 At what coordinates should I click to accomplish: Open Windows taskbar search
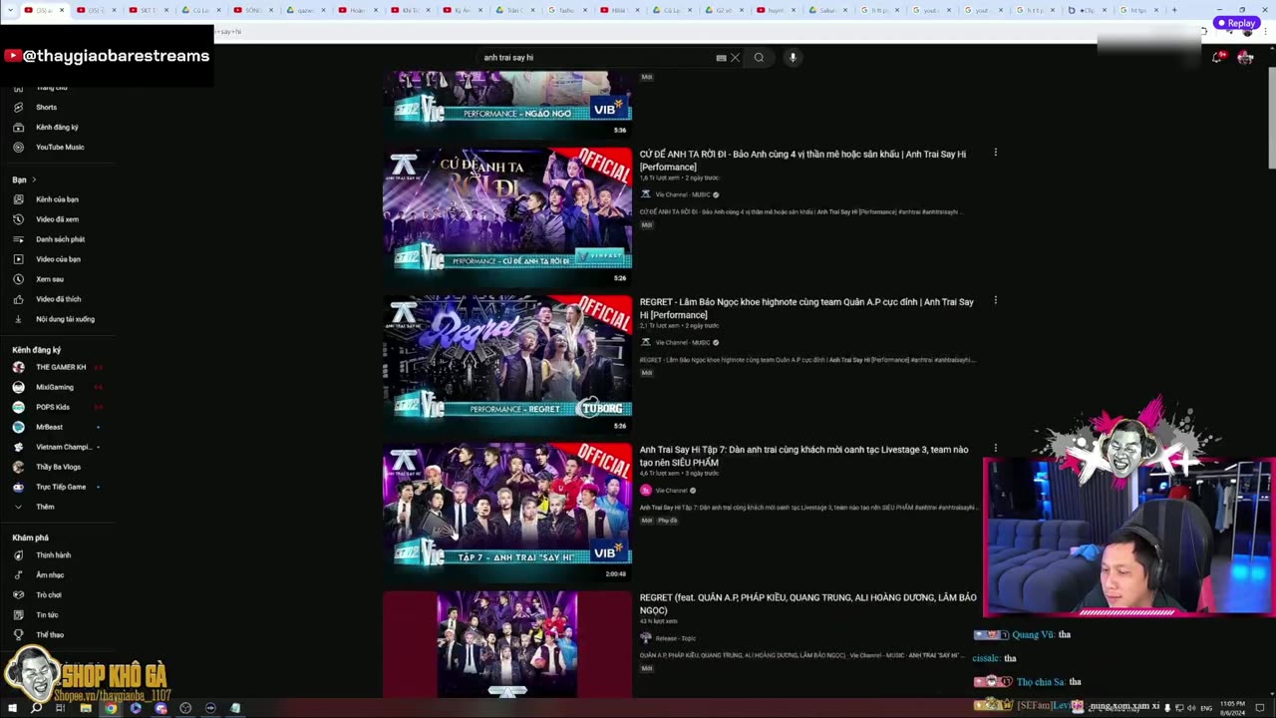[36, 708]
